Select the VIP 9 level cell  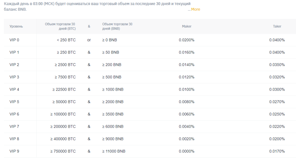pyautogui.click(x=14, y=151)
